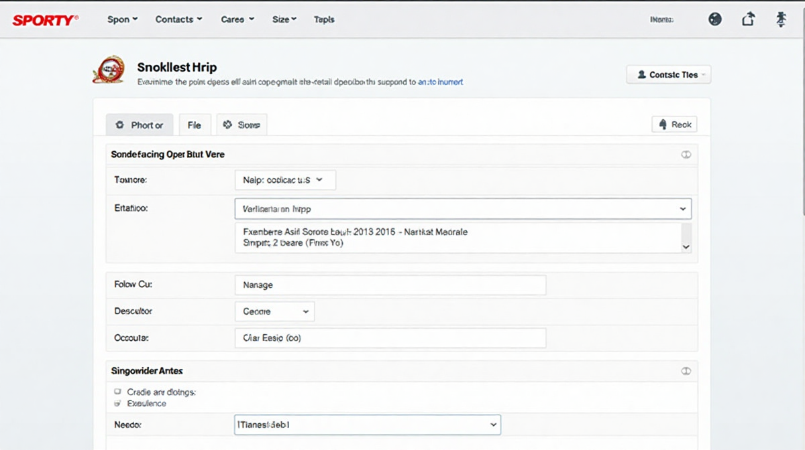The width and height of the screenshot is (805, 450).
Task: Open the Contstc Ties dropdown button
Action: [668, 75]
